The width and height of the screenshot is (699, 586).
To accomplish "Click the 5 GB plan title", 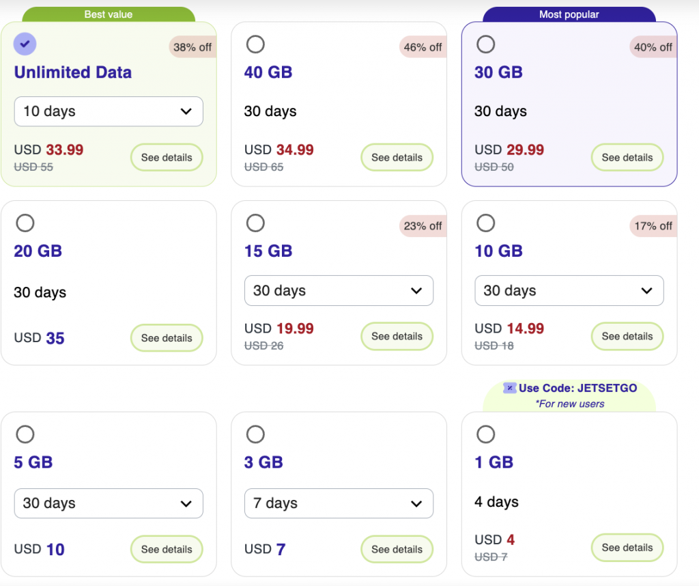I will (x=33, y=462).
